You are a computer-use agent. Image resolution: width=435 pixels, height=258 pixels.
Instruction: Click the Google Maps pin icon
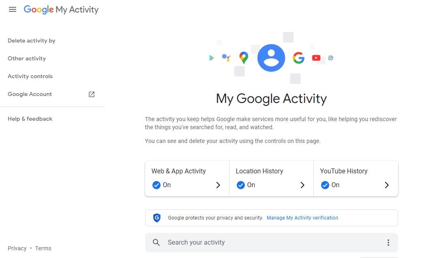243,58
